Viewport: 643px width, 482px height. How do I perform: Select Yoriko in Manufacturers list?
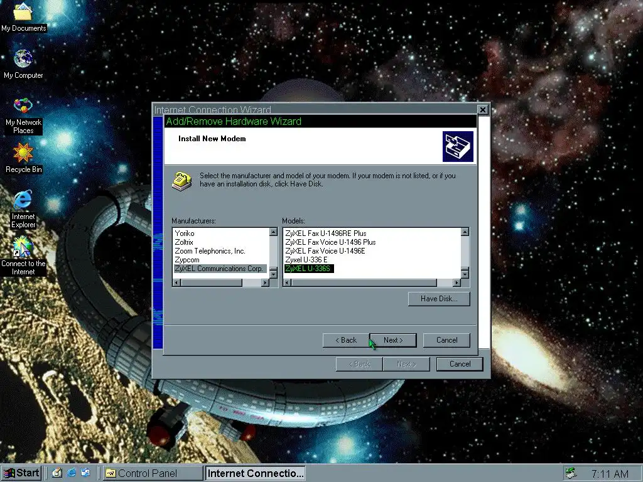(x=185, y=233)
